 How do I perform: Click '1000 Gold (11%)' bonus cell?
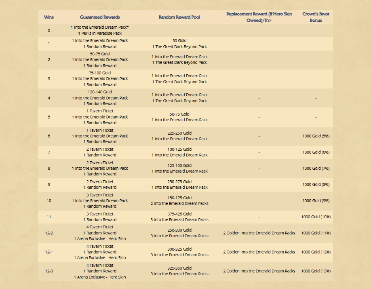[x=316, y=233]
